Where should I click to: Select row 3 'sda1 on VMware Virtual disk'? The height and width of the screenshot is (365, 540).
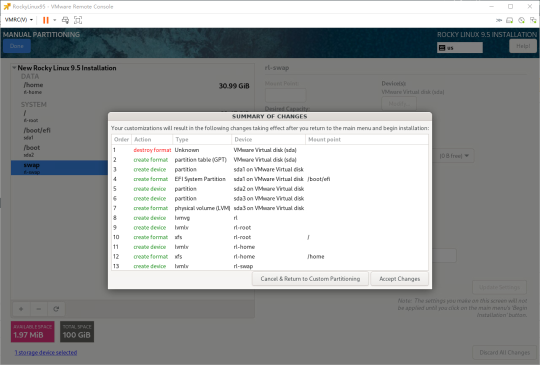pos(268,169)
